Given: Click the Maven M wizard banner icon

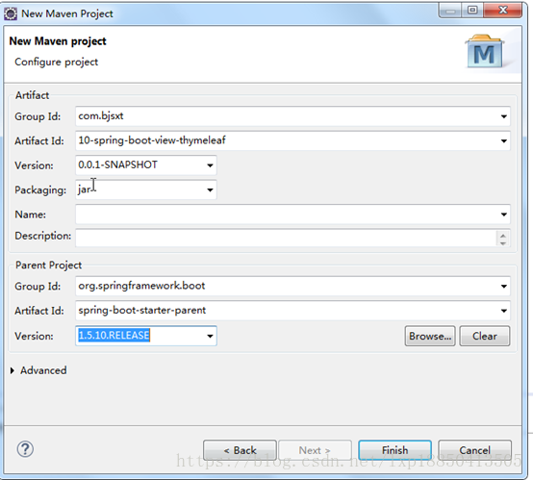Looking at the screenshot, I should coord(484,51).
